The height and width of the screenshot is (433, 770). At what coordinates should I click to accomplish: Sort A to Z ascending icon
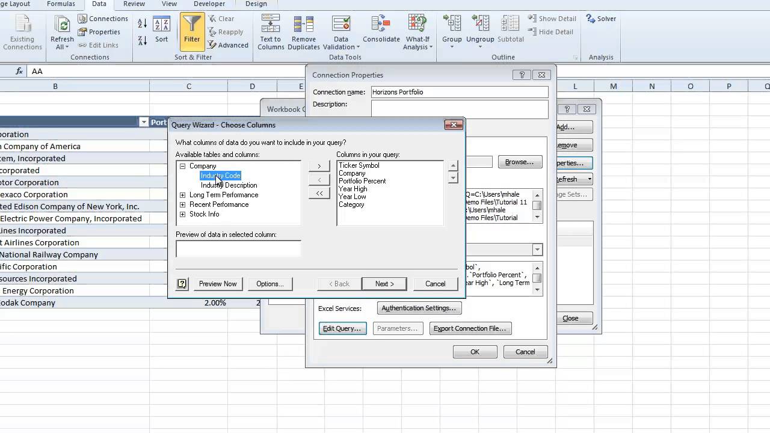143,23
